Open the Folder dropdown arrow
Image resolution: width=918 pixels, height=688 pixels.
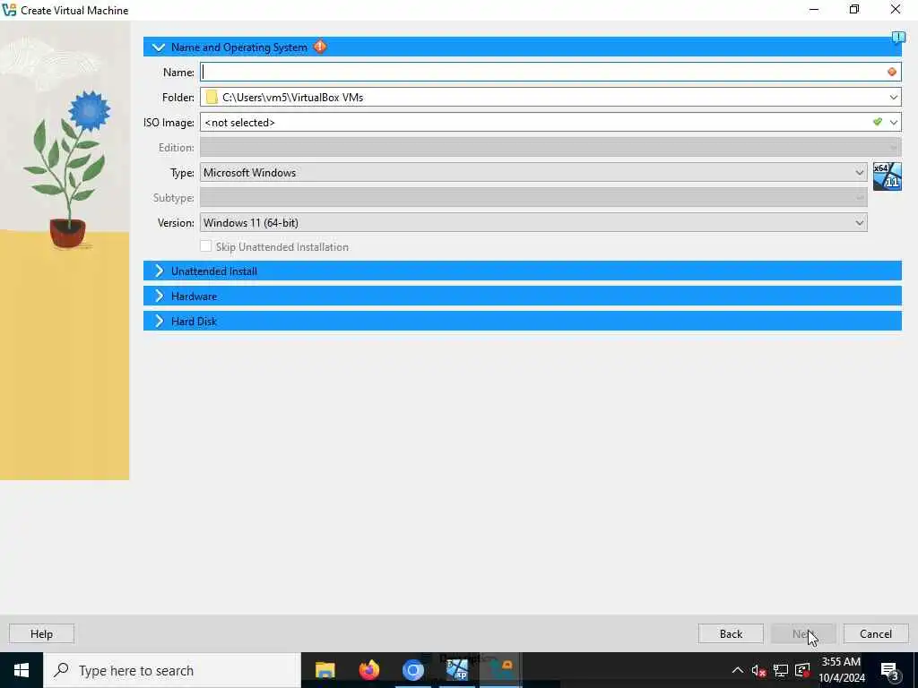(x=894, y=97)
